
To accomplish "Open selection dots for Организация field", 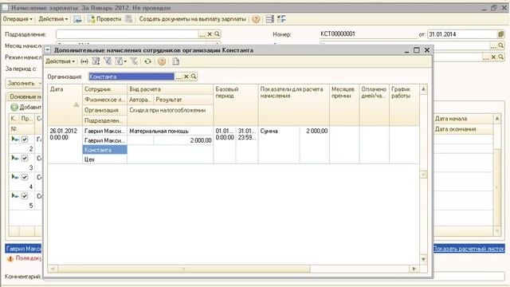I will [178, 77].
